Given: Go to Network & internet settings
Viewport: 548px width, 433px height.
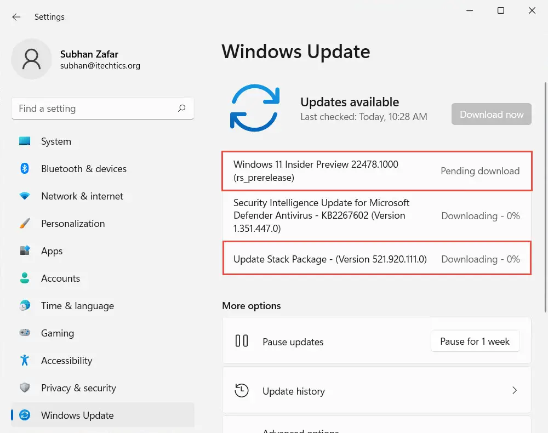Looking at the screenshot, I should tap(102, 196).
